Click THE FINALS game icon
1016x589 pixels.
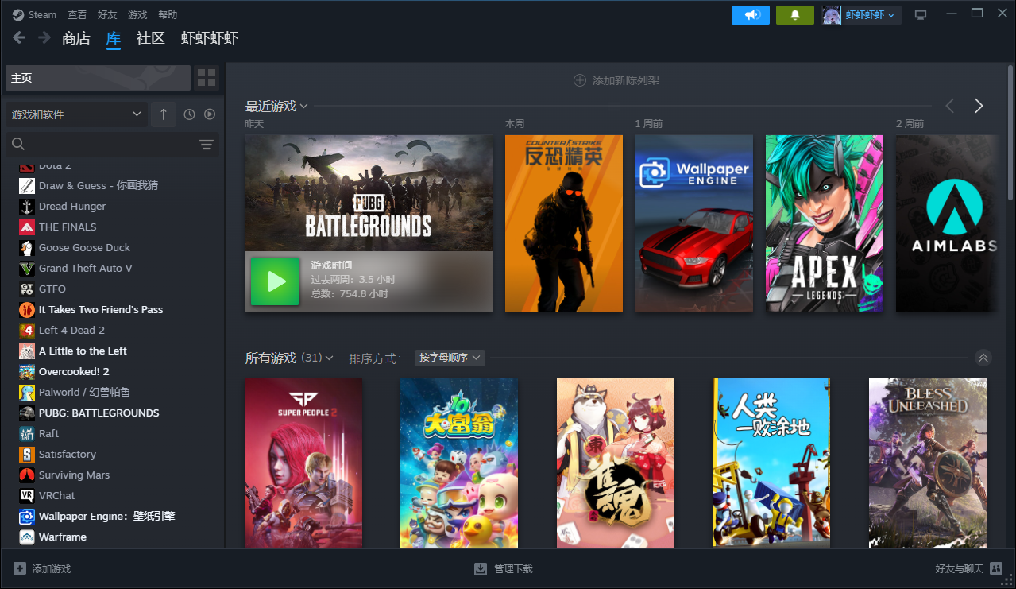coord(27,227)
